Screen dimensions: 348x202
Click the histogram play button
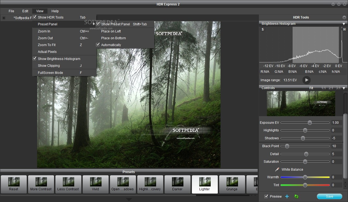pos(307,80)
